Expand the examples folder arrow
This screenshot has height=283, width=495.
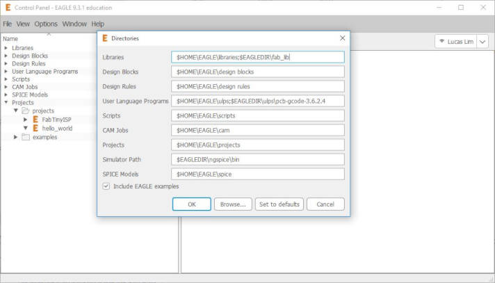point(15,137)
